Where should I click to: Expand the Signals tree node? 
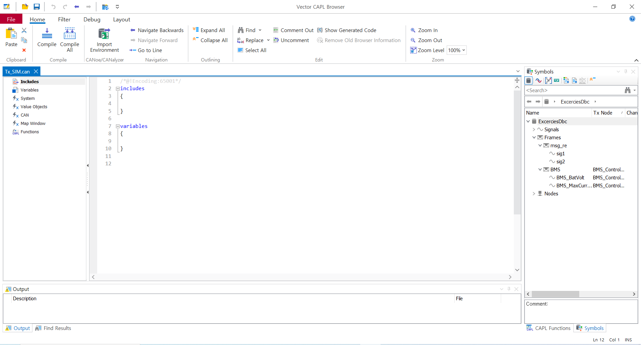tap(534, 130)
